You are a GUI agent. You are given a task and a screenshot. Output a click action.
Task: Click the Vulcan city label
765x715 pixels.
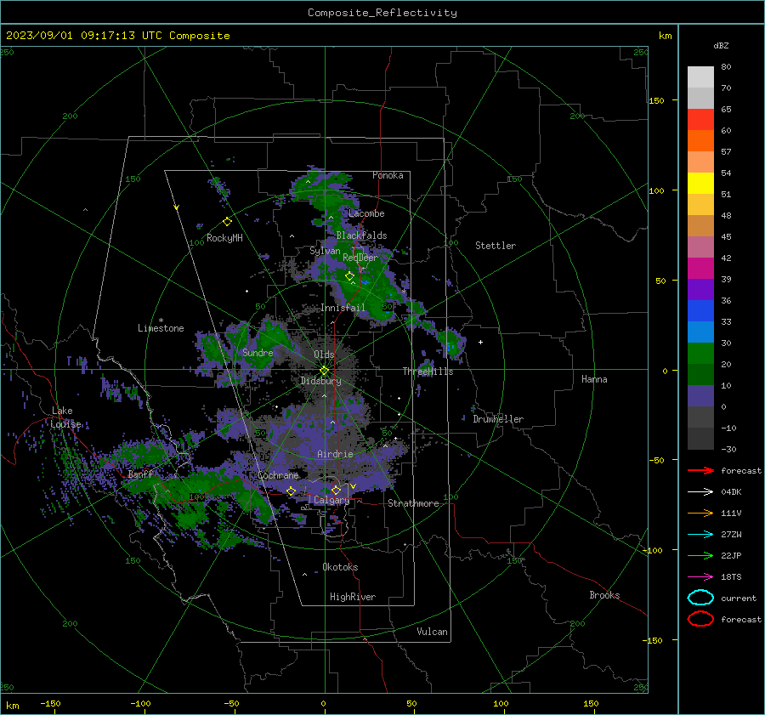(433, 632)
